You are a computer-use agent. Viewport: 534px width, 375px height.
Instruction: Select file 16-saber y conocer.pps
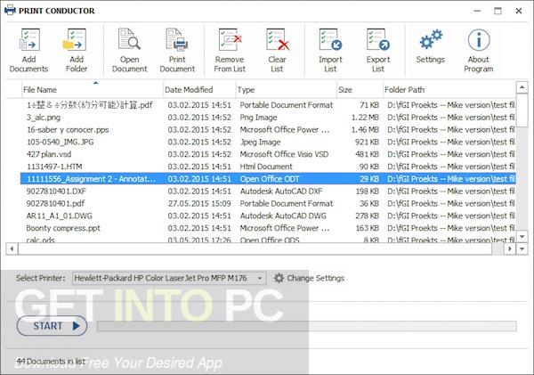tap(68, 130)
